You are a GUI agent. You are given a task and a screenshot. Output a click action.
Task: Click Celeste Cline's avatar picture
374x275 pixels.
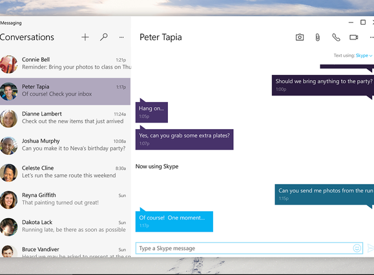[8, 173]
